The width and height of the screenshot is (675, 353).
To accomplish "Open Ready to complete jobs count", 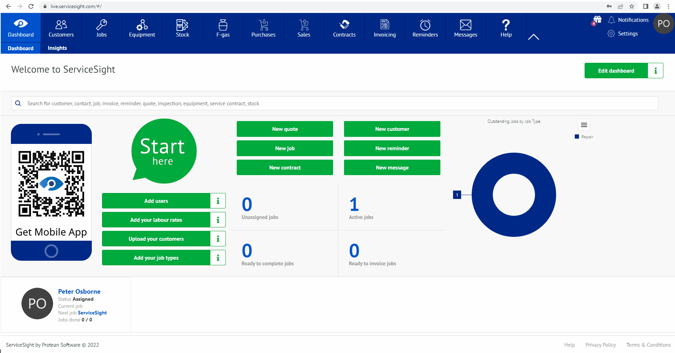I will coord(247,251).
